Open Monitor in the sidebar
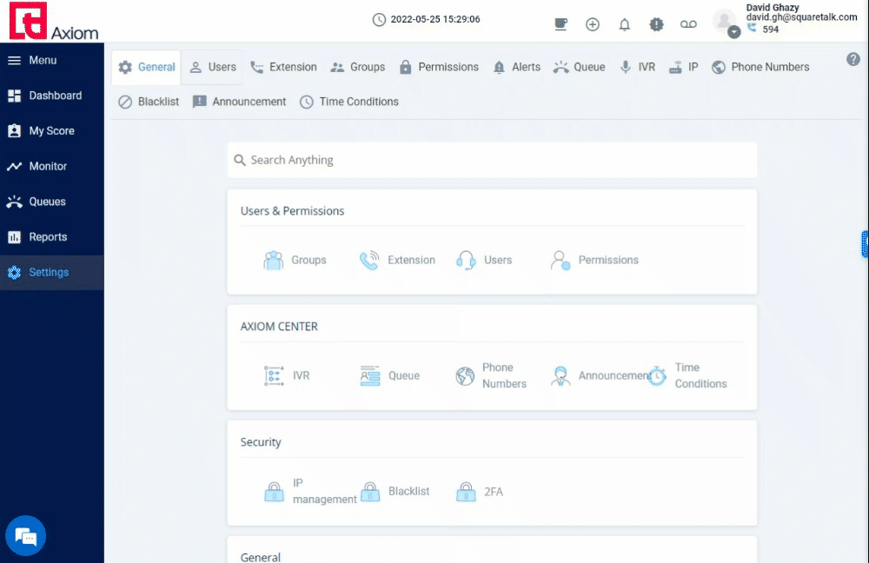 (52, 166)
